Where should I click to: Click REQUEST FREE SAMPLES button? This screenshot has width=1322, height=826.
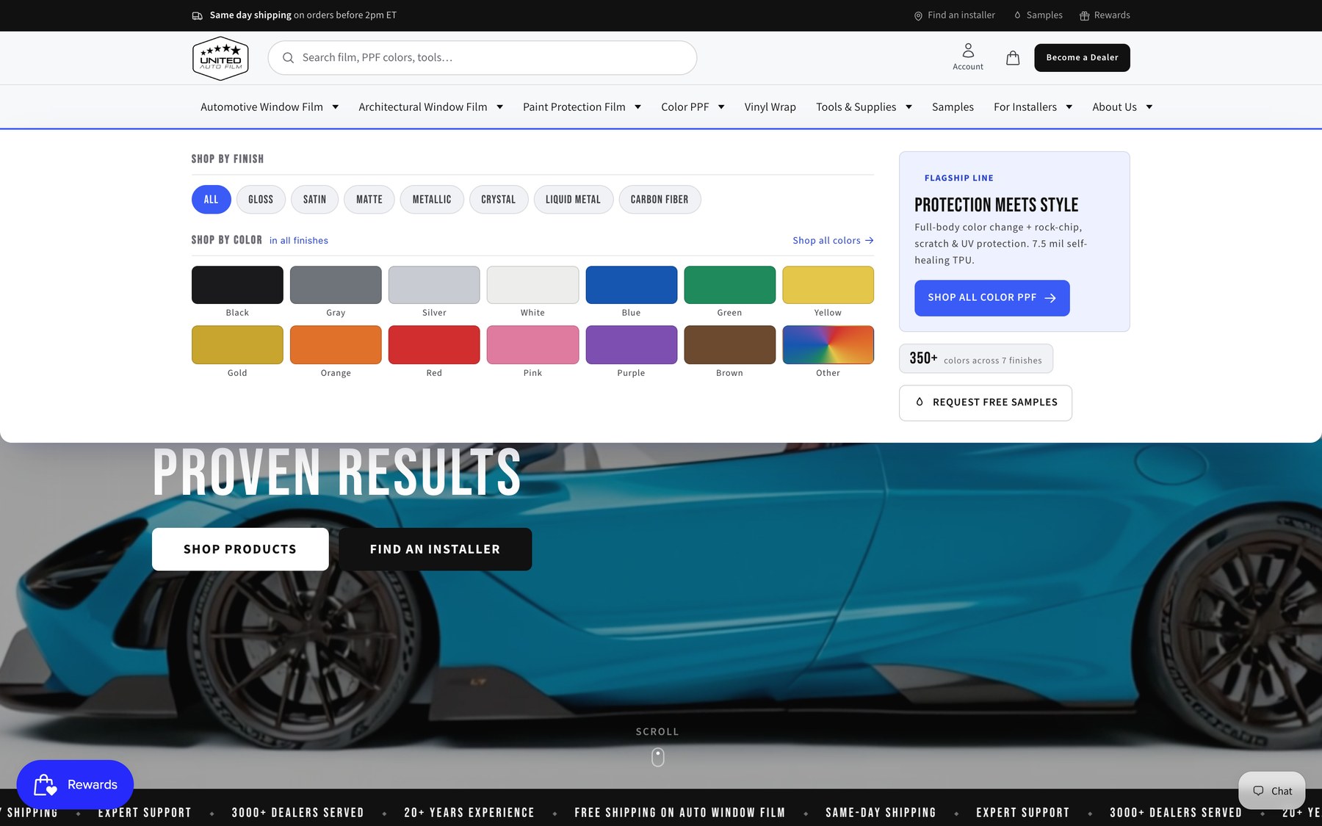click(986, 403)
